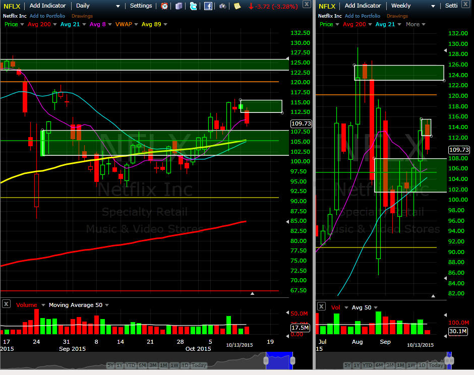Select 6M range in daily chart
Image resolution: width=474 pixels, height=375 pixels.
[x=142, y=365]
